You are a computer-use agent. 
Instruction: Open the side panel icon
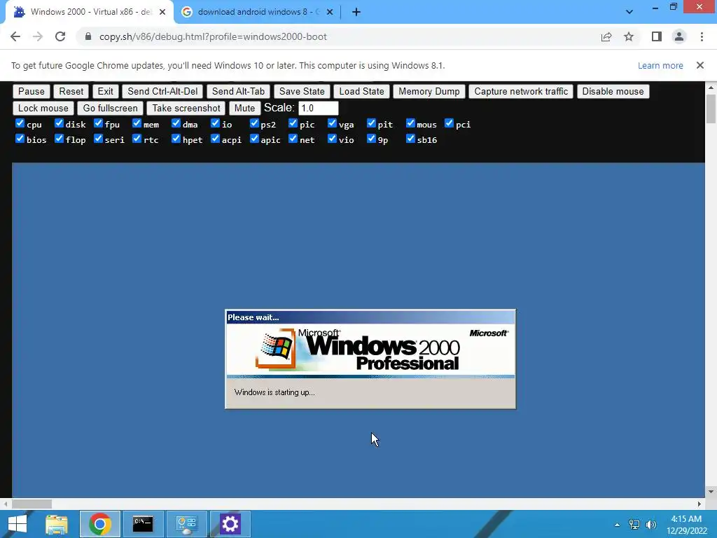click(657, 36)
